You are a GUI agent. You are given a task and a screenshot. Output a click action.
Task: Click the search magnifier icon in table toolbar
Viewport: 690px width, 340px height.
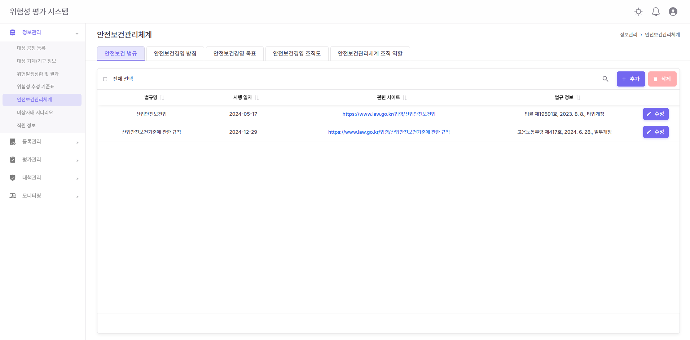coord(605,79)
